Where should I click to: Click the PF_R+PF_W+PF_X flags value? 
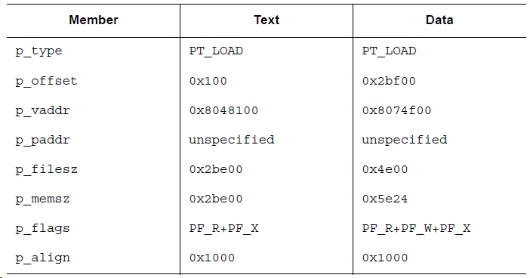pyautogui.click(x=416, y=228)
